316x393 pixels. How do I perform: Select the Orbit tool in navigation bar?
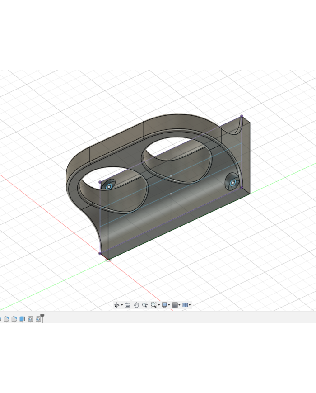pyautogui.click(x=116, y=305)
